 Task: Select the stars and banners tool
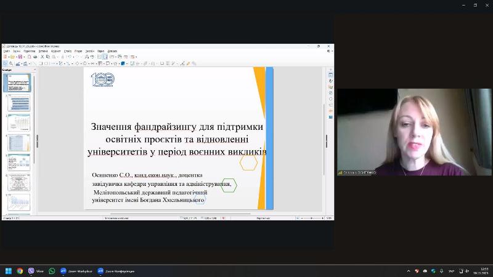[x=115, y=63]
